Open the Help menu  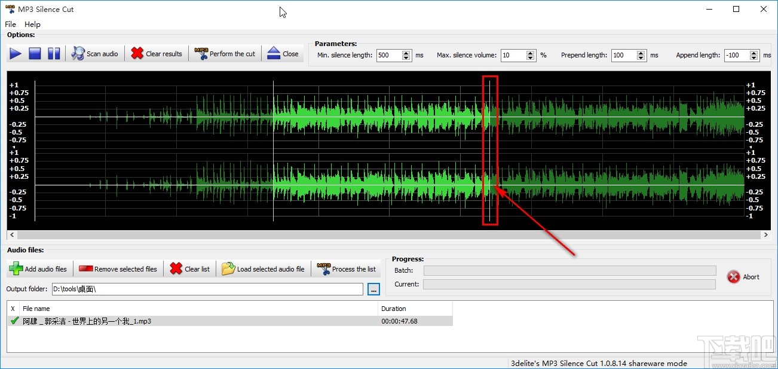[32, 25]
